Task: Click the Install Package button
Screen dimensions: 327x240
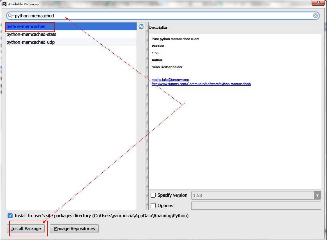Action: point(26,228)
